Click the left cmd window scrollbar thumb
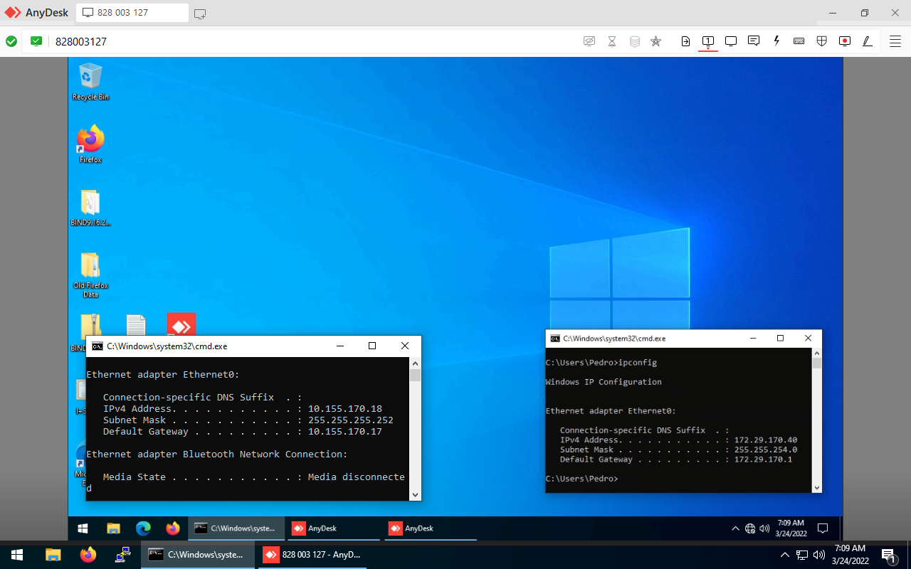This screenshot has height=569, width=911. [415, 375]
